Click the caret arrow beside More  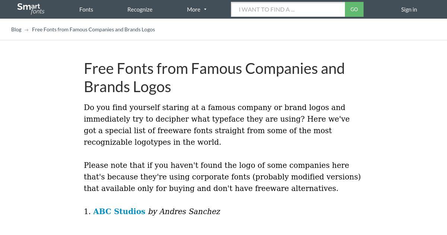click(205, 10)
